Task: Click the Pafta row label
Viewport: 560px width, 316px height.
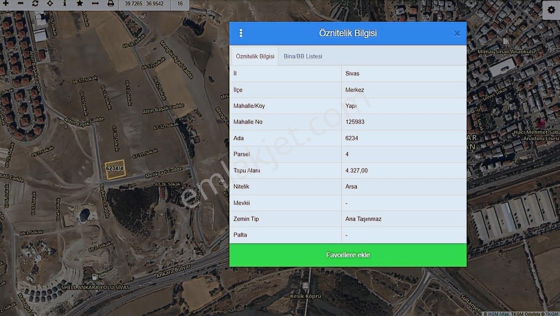Action: pos(240,235)
